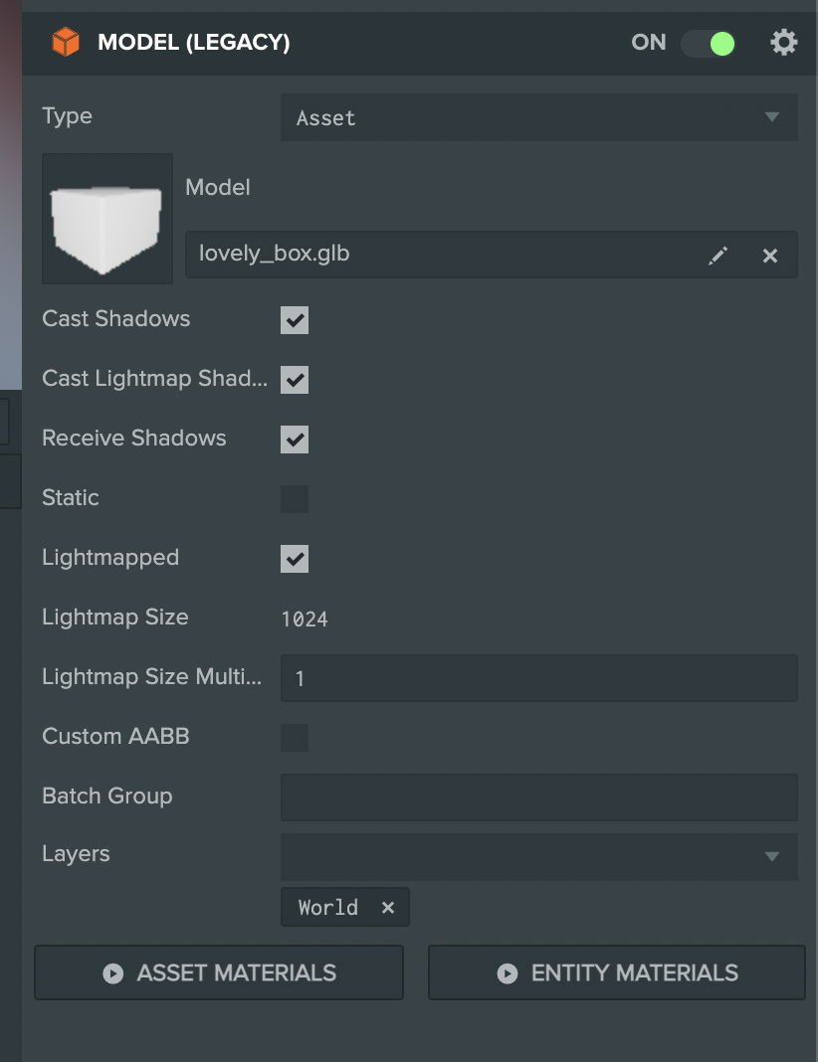Screen dimensions: 818x1062
Task: Open the Type dropdown
Action: click(538, 117)
